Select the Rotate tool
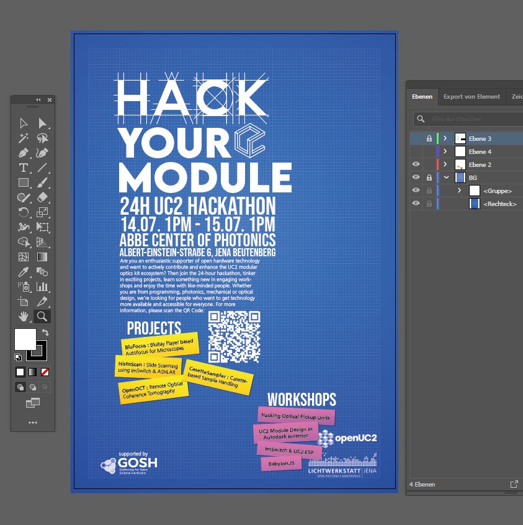 point(24,212)
